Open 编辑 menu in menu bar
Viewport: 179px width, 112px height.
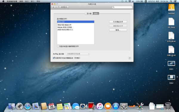[x=21, y=1]
